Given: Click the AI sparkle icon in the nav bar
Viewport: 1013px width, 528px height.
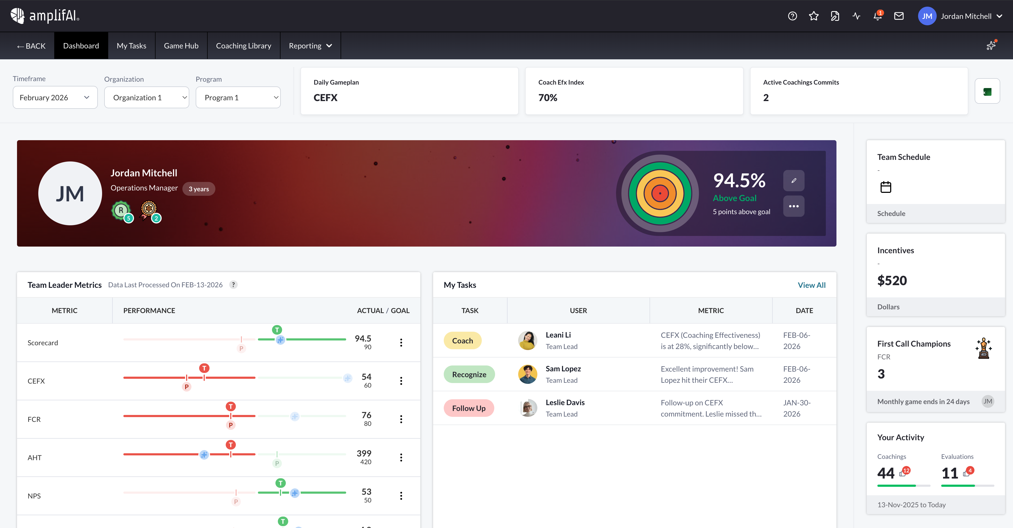Looking at the screenshot, I should click(x=991, y=45).
